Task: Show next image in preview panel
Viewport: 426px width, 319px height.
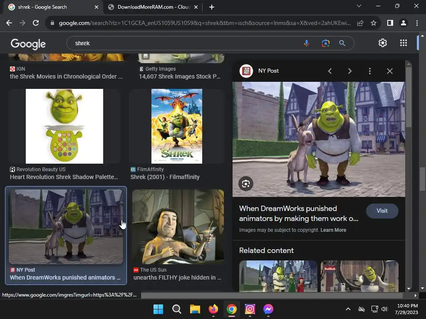Action: click(x=349, y=71)
